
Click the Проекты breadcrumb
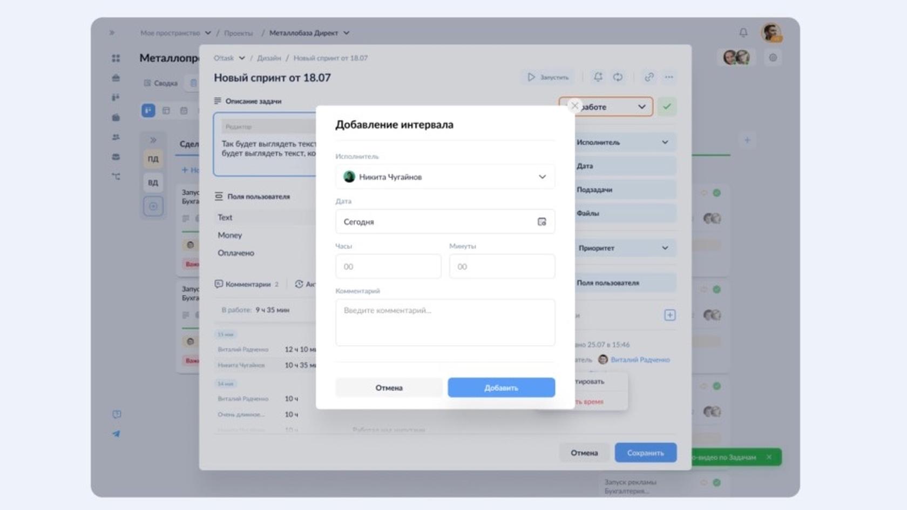pos(238,33)
